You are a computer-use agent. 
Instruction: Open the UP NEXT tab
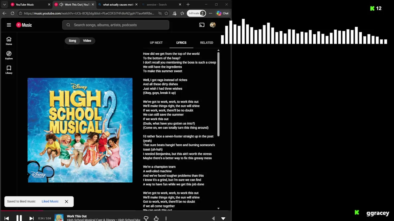coord(156,43)
